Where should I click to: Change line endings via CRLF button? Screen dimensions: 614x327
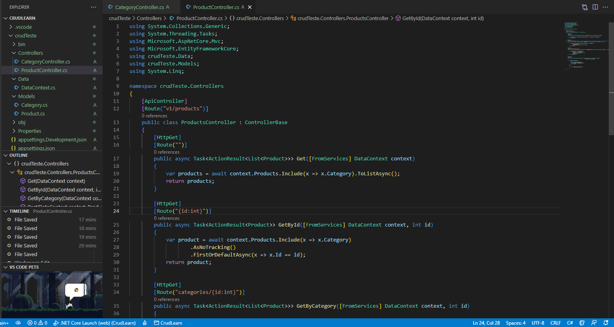[x=556, y=323]
